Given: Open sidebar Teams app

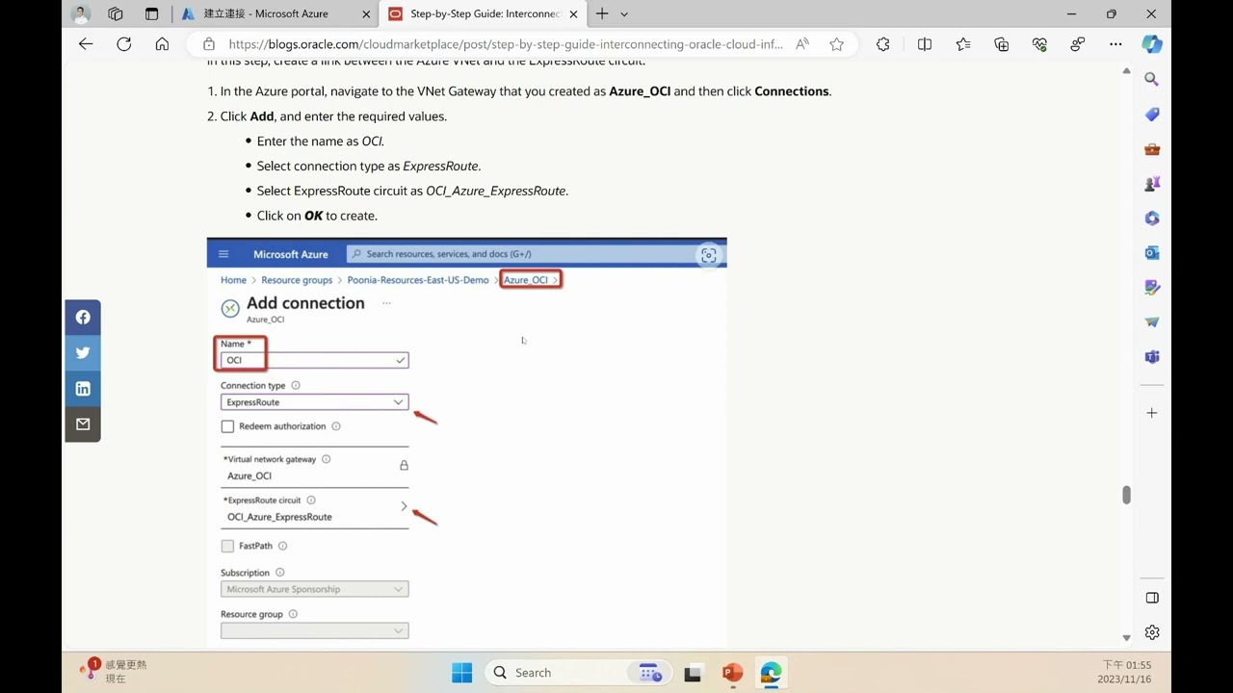Looking at the screenshot, I should pyautogui.click(x=1152, y=357).
